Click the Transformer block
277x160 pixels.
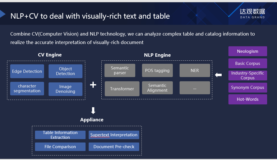pyautogui.click(x=122, y=89)
